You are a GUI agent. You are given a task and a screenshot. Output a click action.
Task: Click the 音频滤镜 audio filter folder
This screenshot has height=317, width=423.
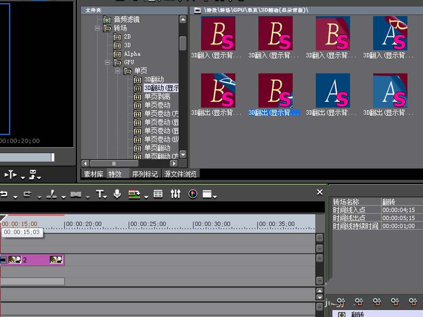(x=126, y=20)
